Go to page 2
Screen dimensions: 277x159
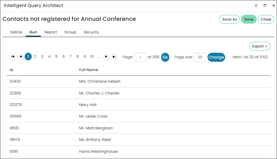coord(35,57)
